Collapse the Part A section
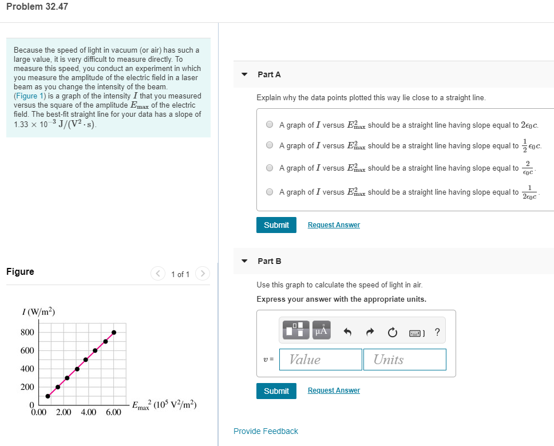Viewport: 554px width, 446px height. (245, 74)
